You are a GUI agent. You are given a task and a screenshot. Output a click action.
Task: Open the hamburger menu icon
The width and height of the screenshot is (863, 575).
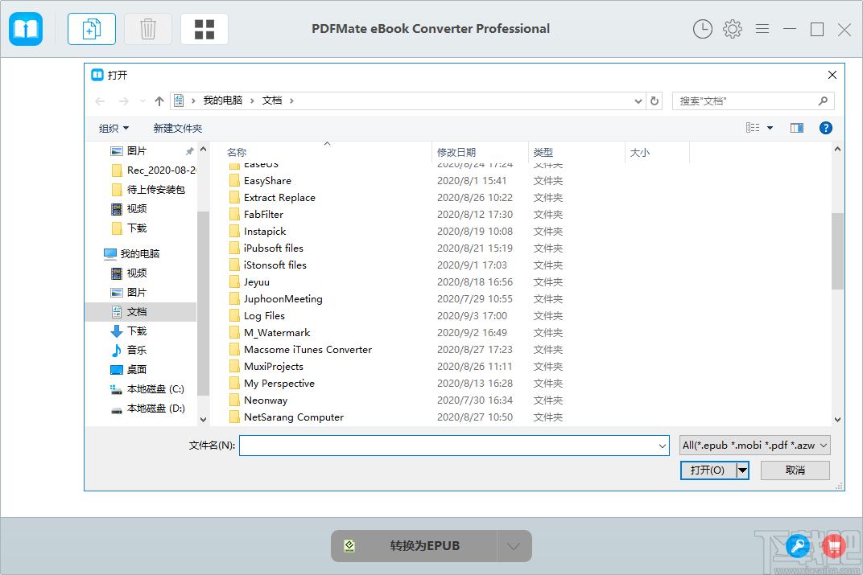[x=762, y=29]
